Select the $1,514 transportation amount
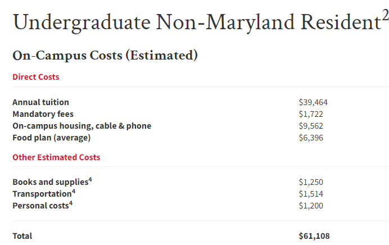 coord(311,194)
